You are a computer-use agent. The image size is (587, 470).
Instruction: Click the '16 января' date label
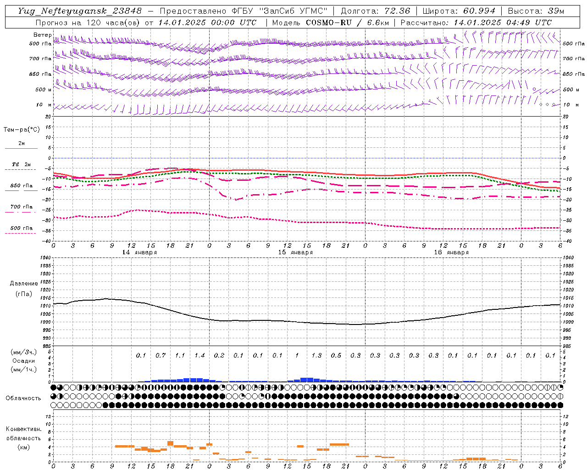(451, 252)
